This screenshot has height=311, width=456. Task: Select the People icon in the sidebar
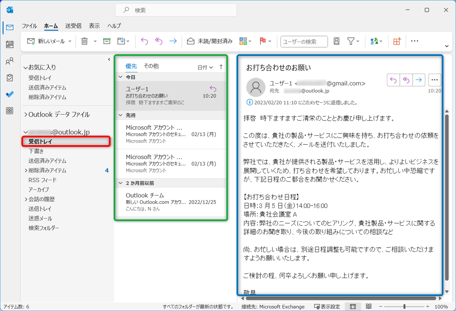click(x=10, y=61)
